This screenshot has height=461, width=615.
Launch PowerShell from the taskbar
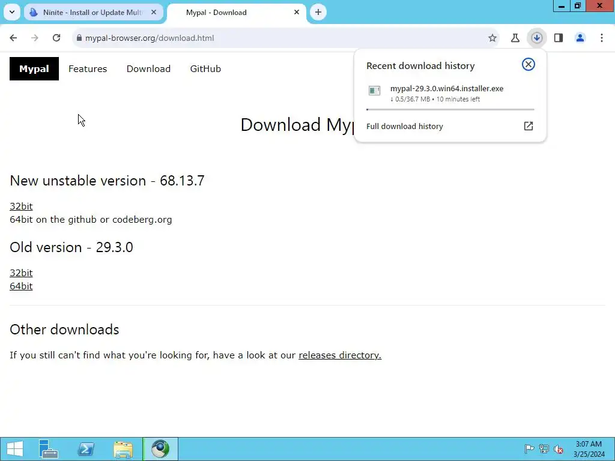coord(86,449)
